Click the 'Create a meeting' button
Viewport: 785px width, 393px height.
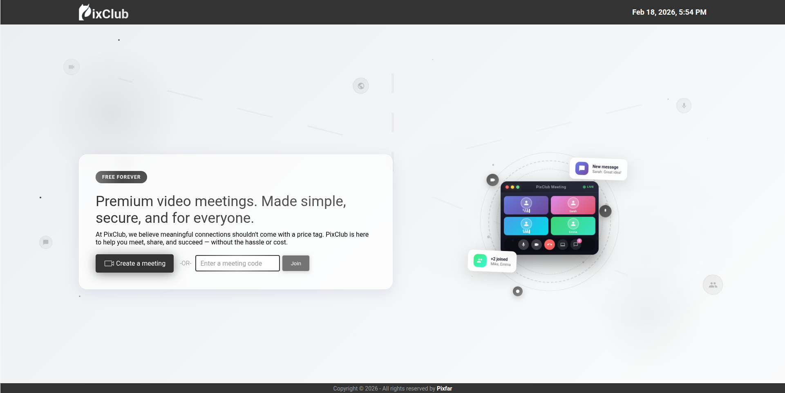134,263
